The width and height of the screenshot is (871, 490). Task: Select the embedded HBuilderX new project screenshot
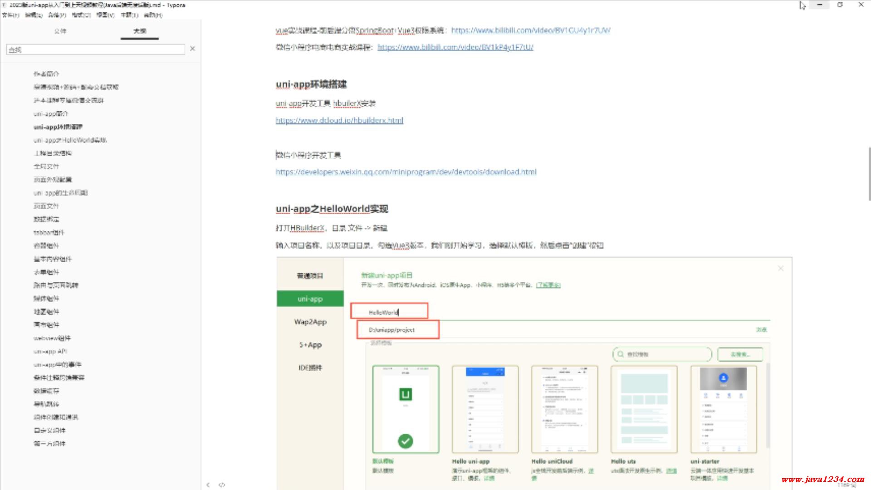(x=534, y=373)
